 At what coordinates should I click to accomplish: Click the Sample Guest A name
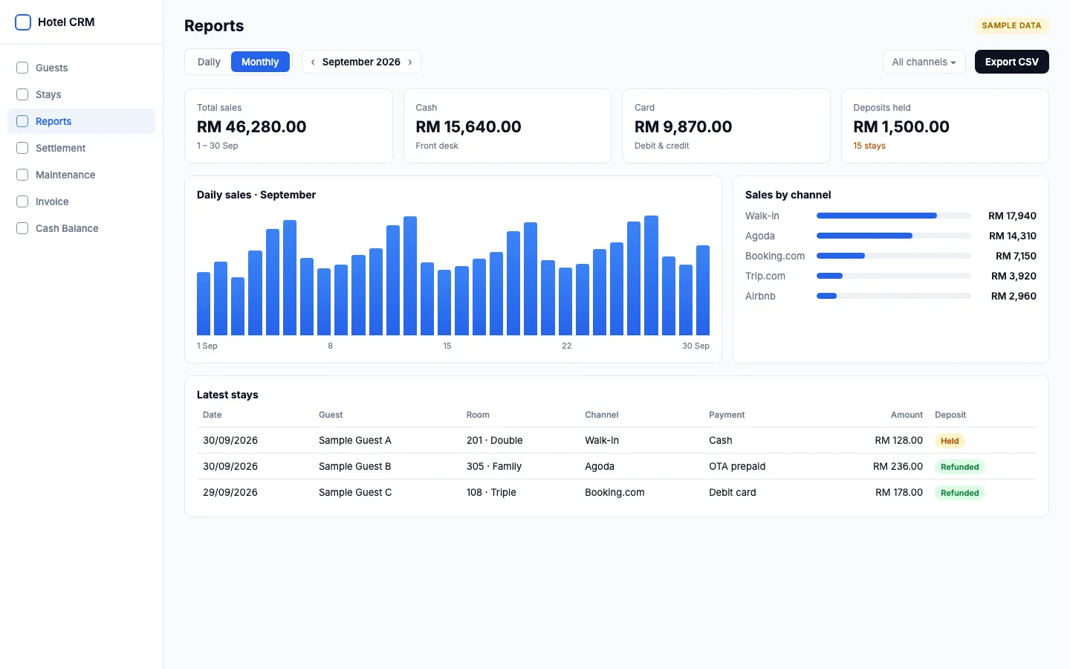(355, 440)
